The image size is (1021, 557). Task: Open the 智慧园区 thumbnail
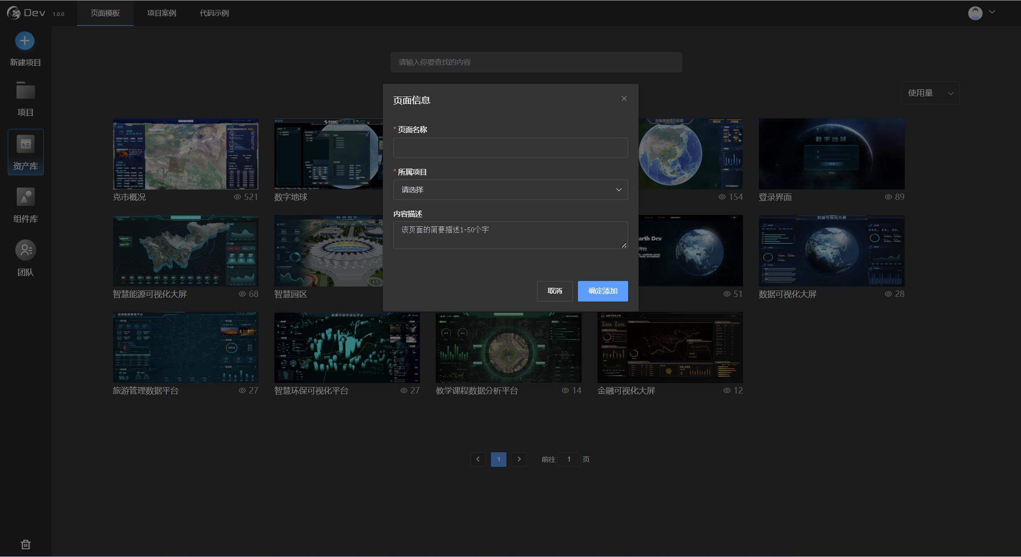click(329, 251)
